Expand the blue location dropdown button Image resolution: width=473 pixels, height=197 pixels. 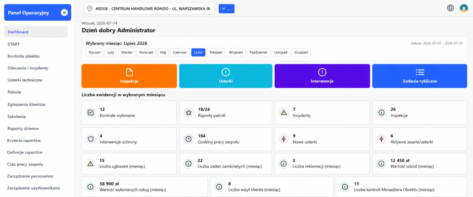[226, 9]
